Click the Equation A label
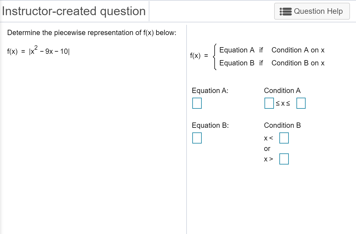The width and height of the screenshot is (356, 234). (210, 91)
